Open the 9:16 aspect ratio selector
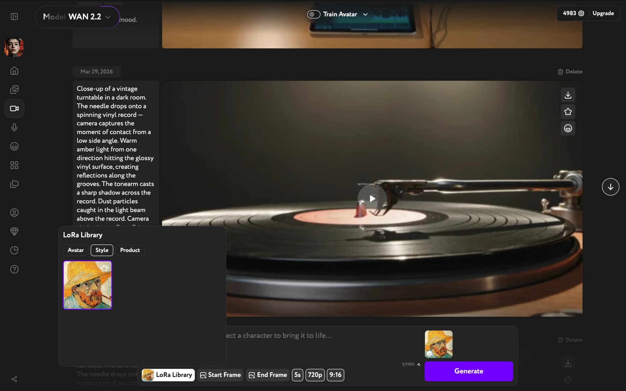 point(335,375)
